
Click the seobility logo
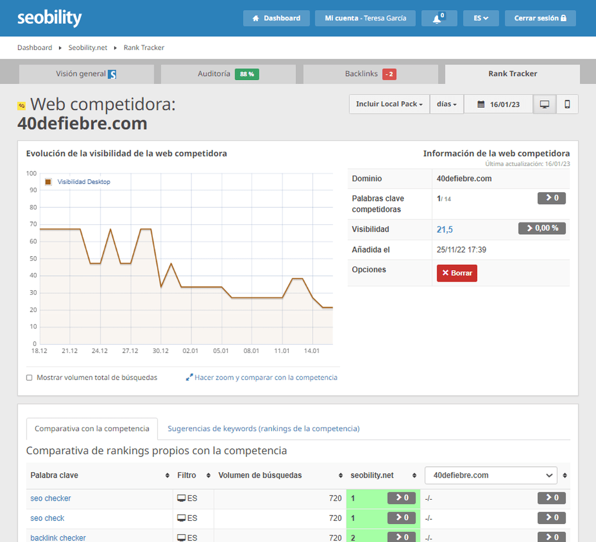pyautogui.click(x=49, y=18)
